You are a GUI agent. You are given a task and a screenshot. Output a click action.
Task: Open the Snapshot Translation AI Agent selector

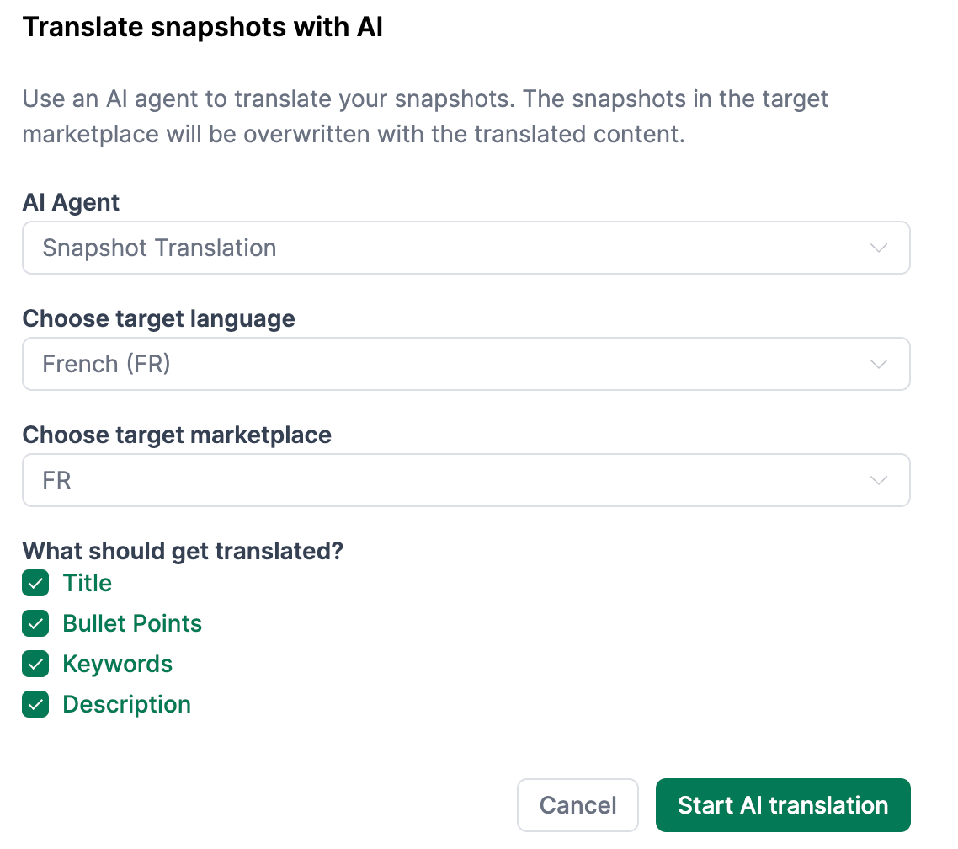[x=466, y=248]
